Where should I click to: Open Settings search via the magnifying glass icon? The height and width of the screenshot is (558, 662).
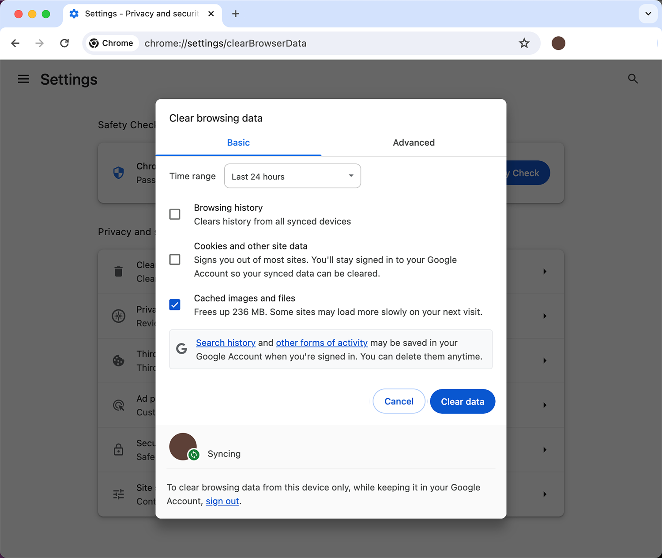click(x=633, y=79)
